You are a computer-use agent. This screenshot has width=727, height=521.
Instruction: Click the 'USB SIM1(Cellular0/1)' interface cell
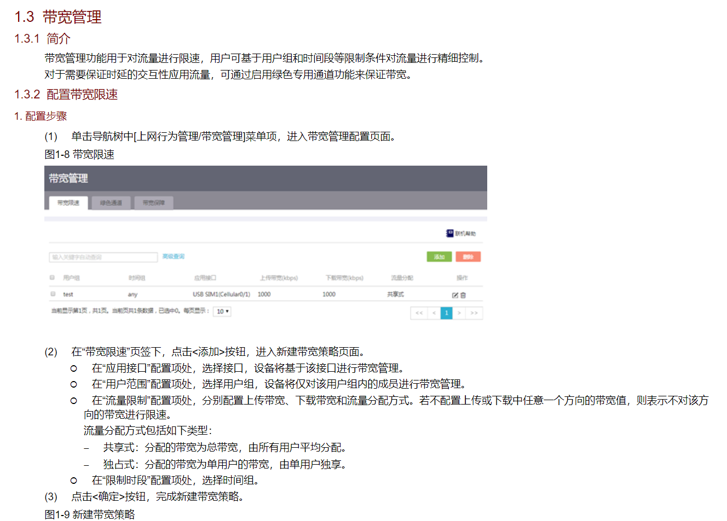(221, 294)
